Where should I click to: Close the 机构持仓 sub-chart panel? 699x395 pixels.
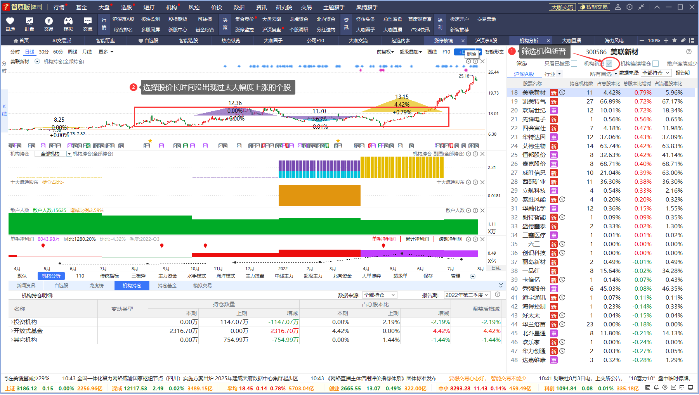tap(482, 154)
